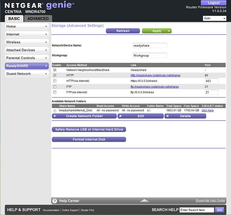The width and height of the screenshot is (231, 215).
Task: Expand the ReadySHARE menu arrow
Action: [46, 66]
